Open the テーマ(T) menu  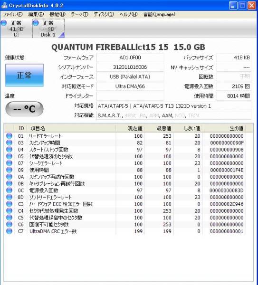click(x=79, y=14)
